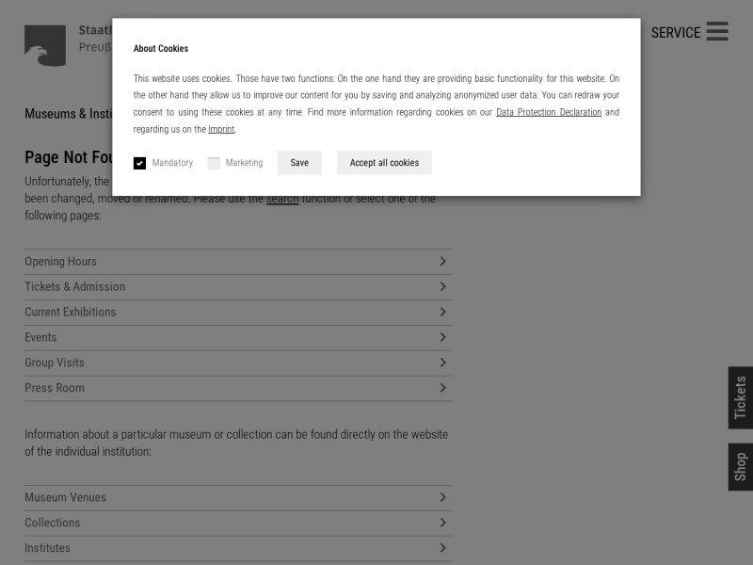Viewport: 753px width, 565px height.
Task: Open the Shop side tab
Action: pyautogui.click(x=741, y=467)
